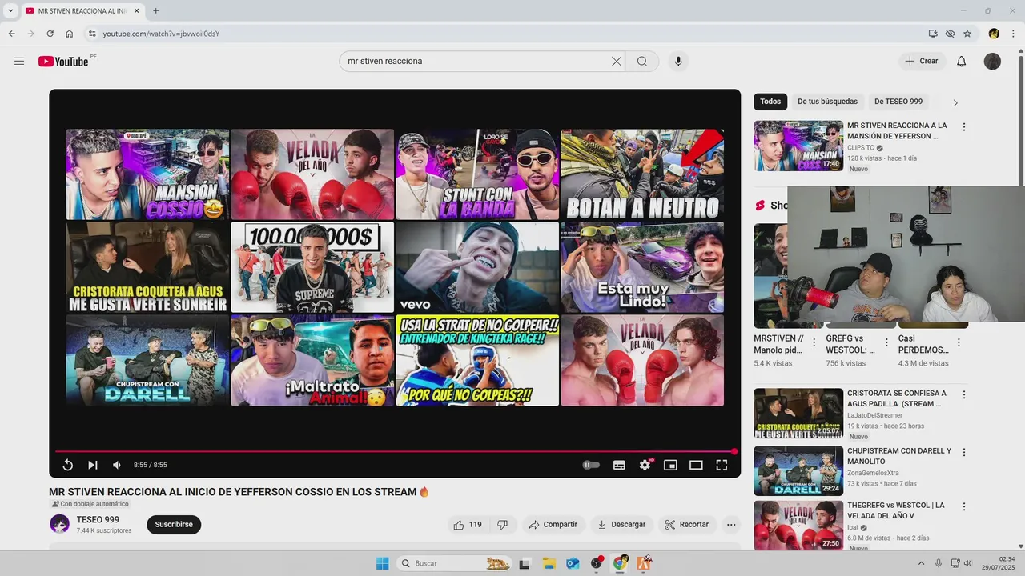Open THEGREFG vs WESTCOL video thumbnail
This screenshot has height=576, width=1025.
point(798,526)
